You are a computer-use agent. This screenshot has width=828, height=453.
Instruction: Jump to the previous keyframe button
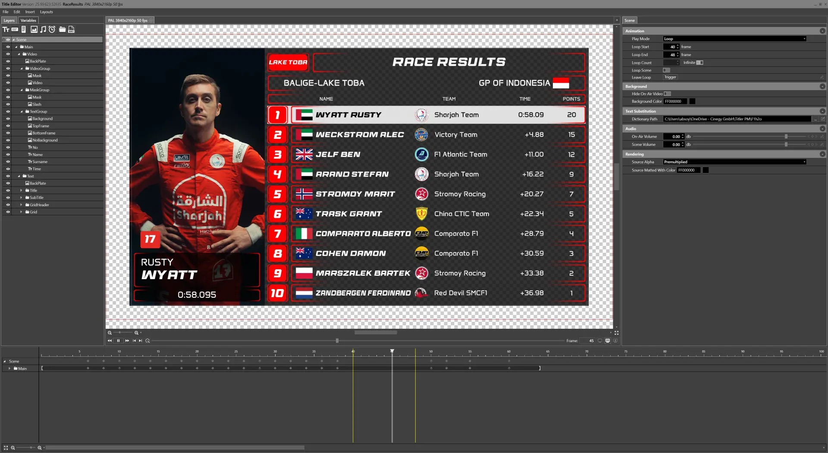(x=134, y=341)
